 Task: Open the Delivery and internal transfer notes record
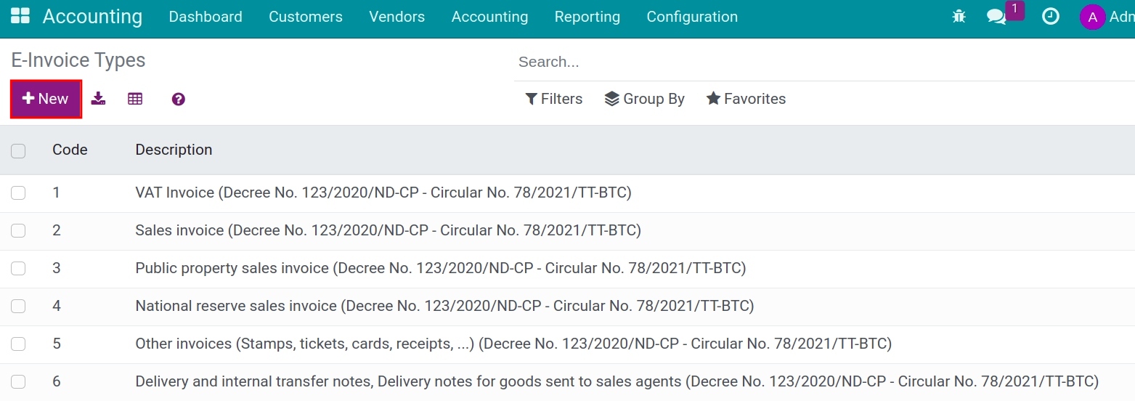[x=617, y=381]
